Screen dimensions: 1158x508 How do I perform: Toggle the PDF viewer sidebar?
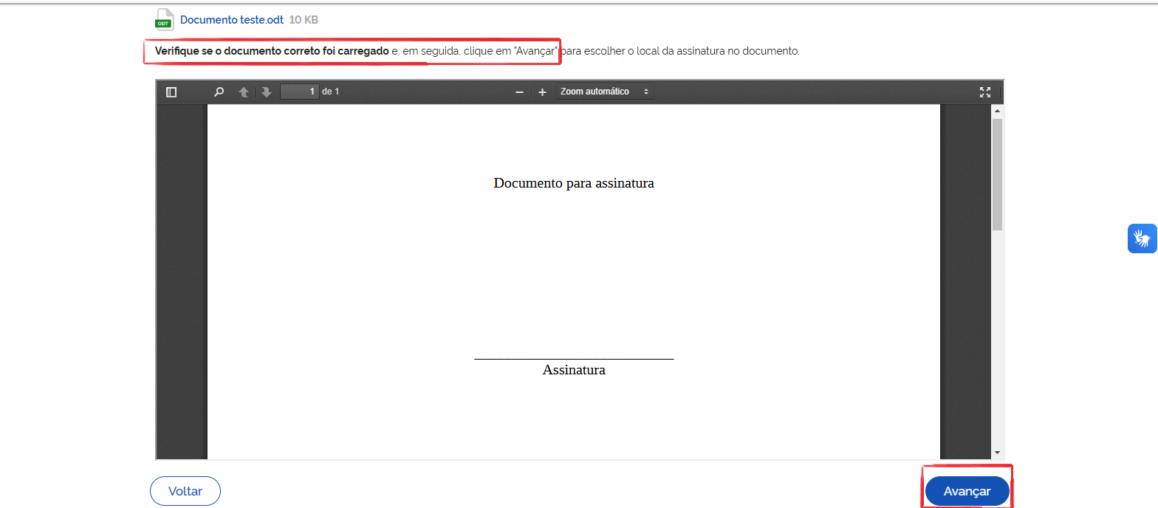tap(171, 92)
